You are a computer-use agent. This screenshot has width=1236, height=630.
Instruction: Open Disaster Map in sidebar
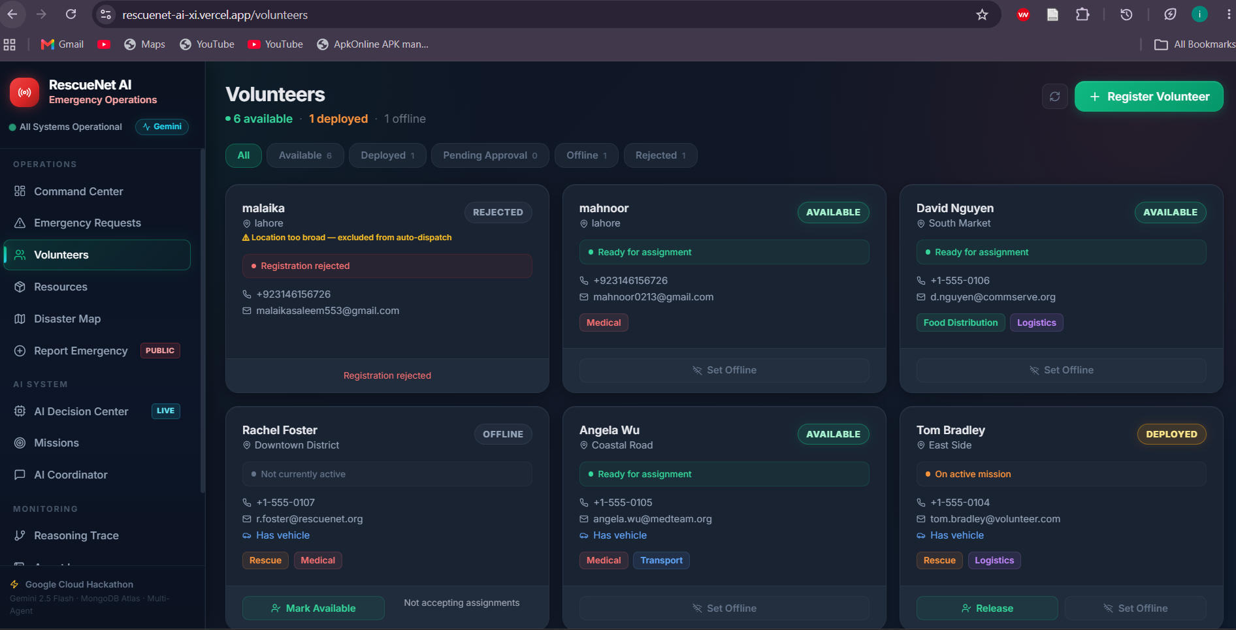pyautogui.click(x=97, y=319)
